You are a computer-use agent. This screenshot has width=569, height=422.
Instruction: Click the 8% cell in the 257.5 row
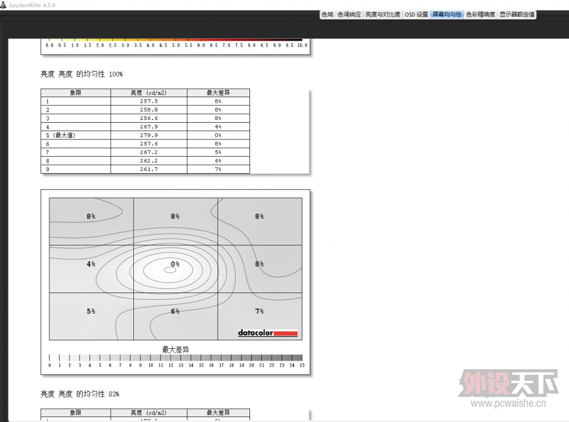click(x=218, y=101)
